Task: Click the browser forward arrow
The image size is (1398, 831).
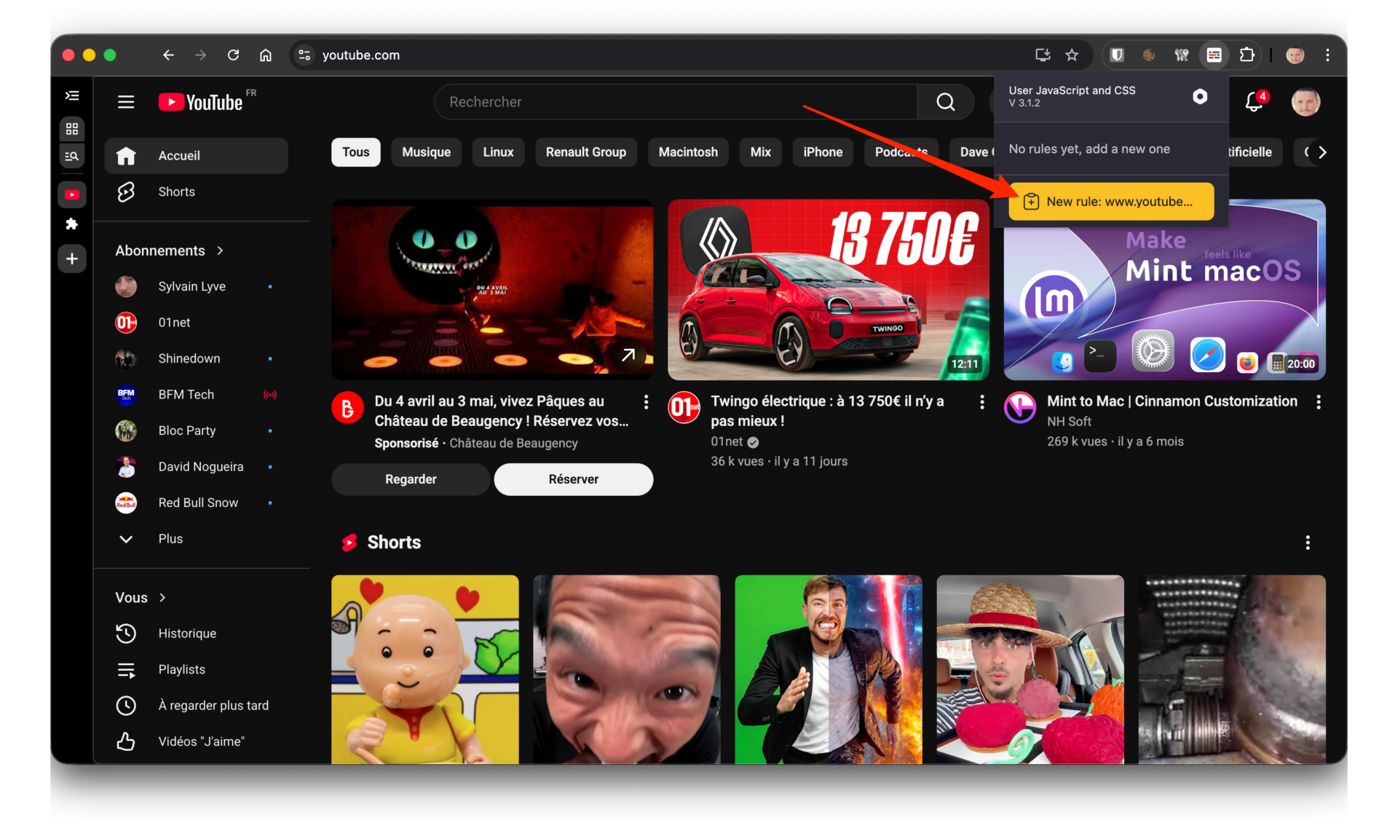Action: 200,55
